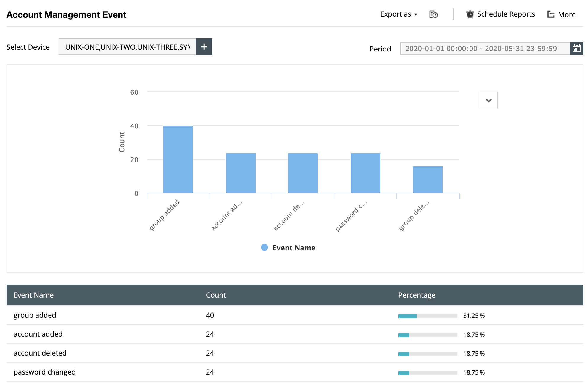Sort by the Percentage column header
The image size is (587, 384).
tap(417, 295)
